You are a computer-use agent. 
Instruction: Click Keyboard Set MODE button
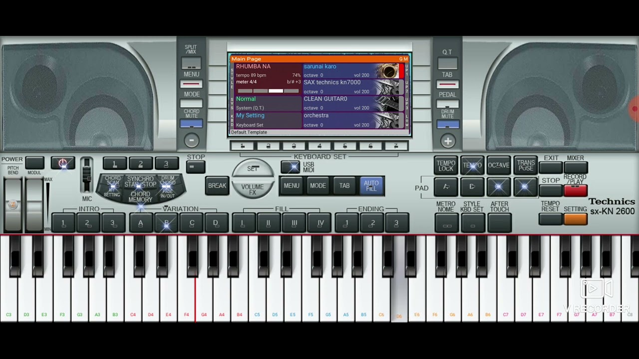(318, 186)
